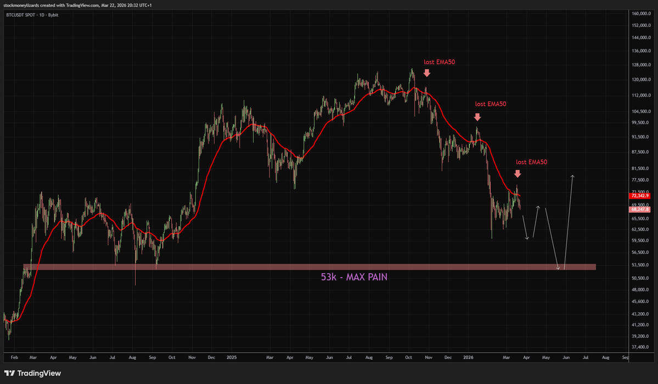Click the 128,000.0 price axis label
This screenshot has width=658, height=384.
tap(641, 65)
